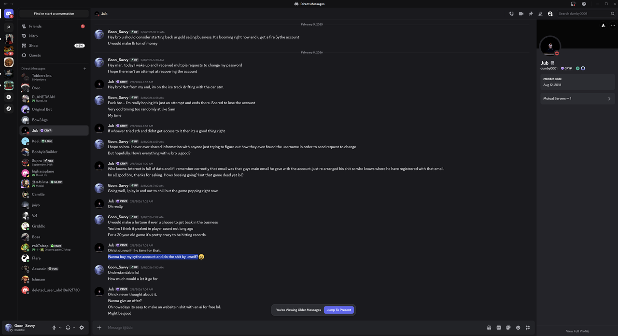Click Jump To Present
Screen dimensions: 618x336
339,310
